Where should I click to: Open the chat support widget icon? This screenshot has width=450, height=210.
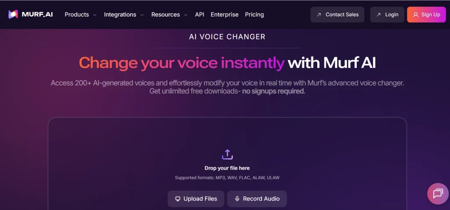[x=438, y=193]
